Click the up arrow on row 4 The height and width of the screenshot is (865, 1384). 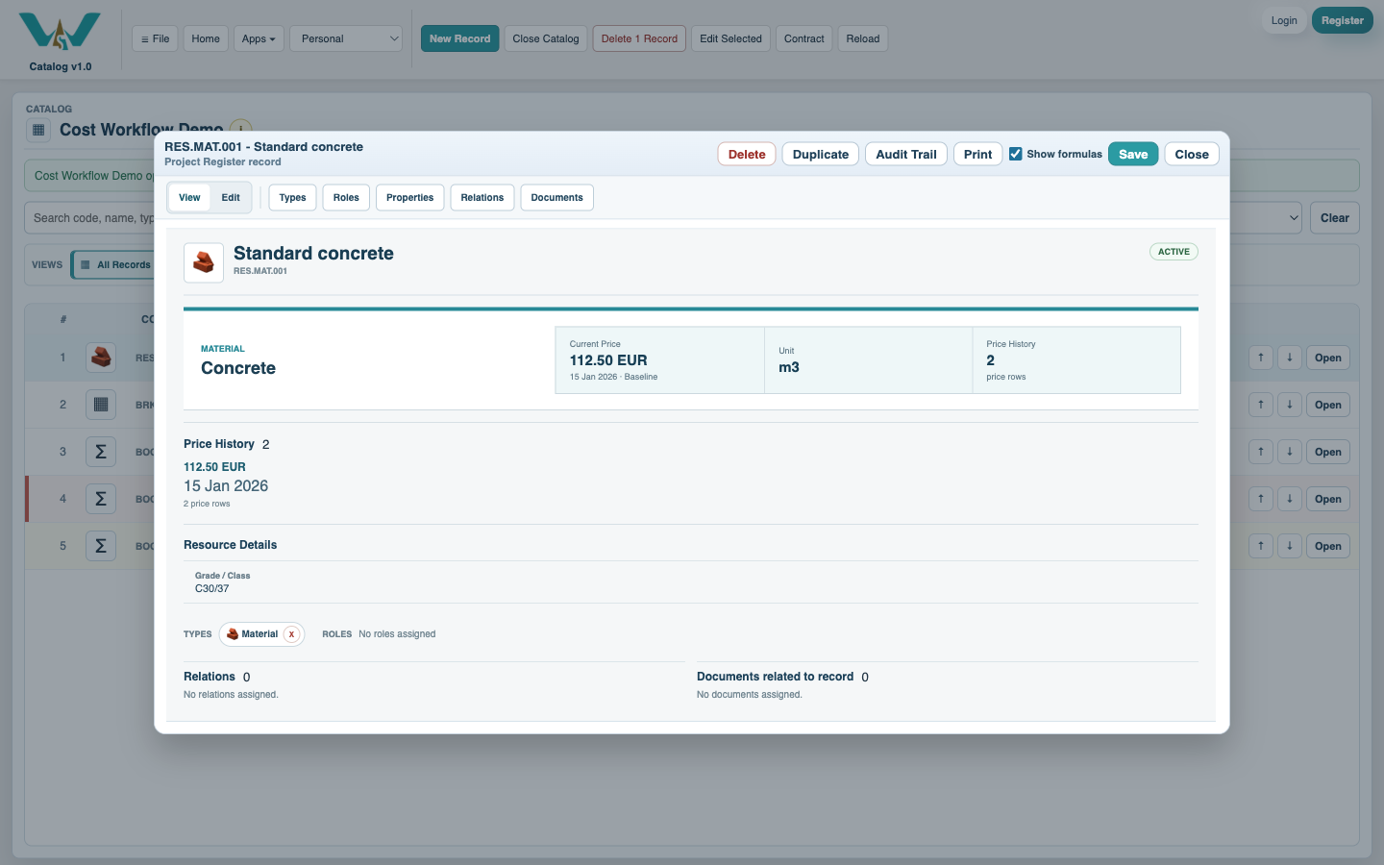click(x=1261, y=499)
